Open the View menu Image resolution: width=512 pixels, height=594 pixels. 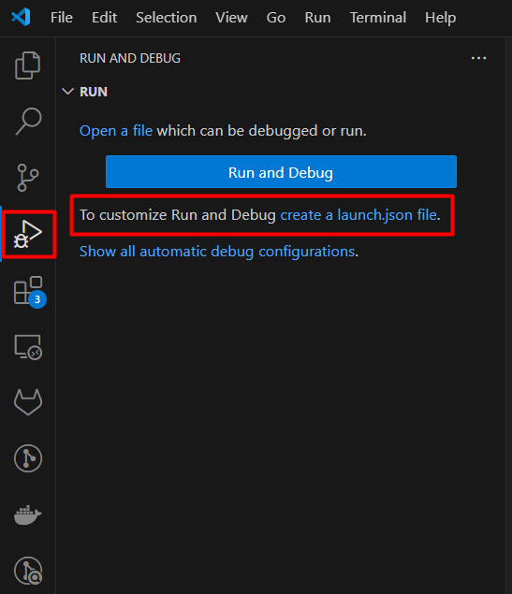click(x=231, y=18)
